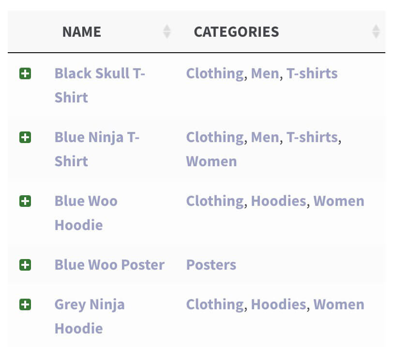
Task: Click the green plus beside Grey Ninja Hoodie
Action: click(x=25, y=304)
